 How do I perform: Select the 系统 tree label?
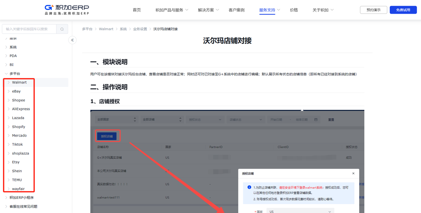point(13,47)
